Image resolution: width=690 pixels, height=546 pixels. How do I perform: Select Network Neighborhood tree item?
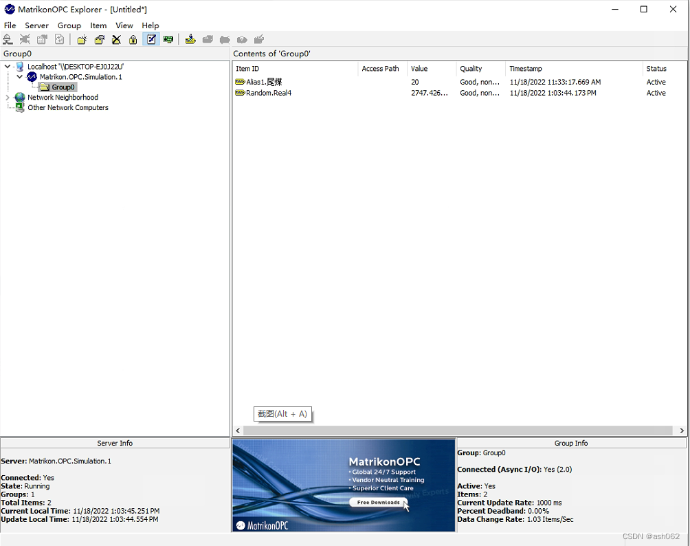click(63, 98)
